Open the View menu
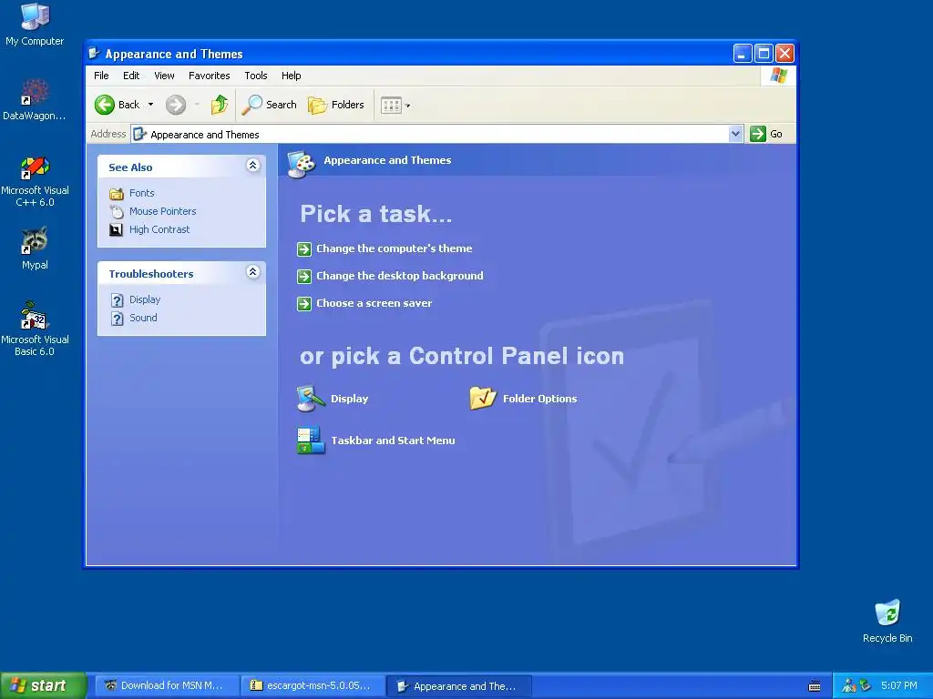This screenshot has height=699, width=933. 164,76
